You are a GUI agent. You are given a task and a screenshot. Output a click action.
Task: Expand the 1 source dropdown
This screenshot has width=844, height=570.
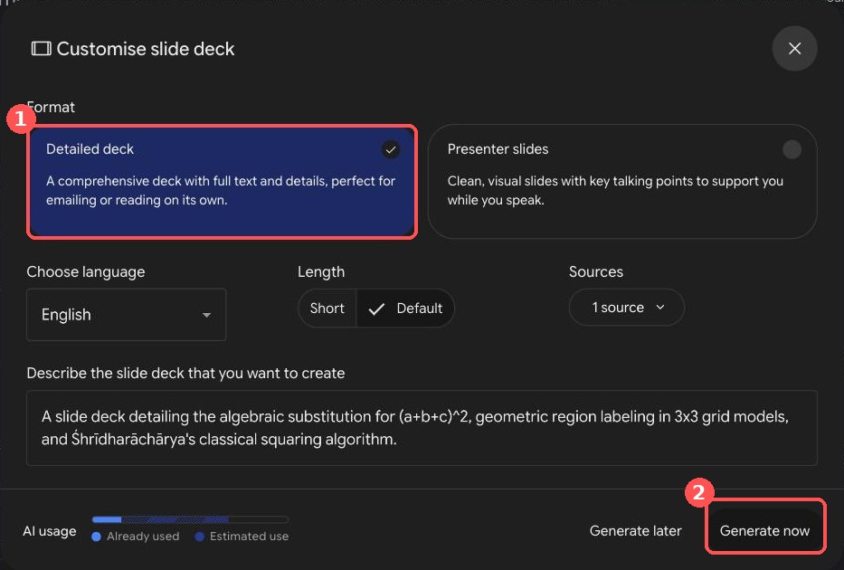627,308
